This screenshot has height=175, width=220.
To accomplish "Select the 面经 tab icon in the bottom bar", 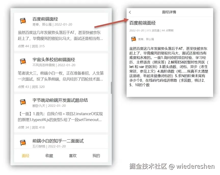I will 25,156.
